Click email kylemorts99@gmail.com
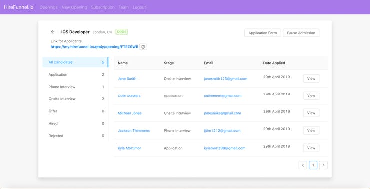This screenshot has width=370, height=189. 225,148
